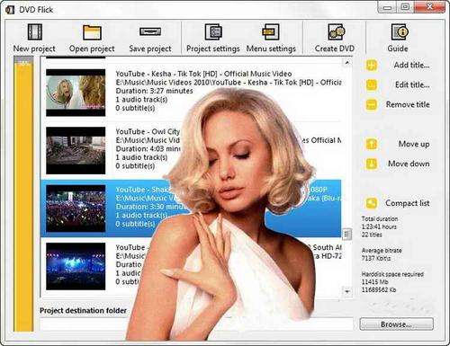Click the Remove title minus icon
Viewport: 450px width, 346px height.
pyautogui.click(x=372, y=104)
